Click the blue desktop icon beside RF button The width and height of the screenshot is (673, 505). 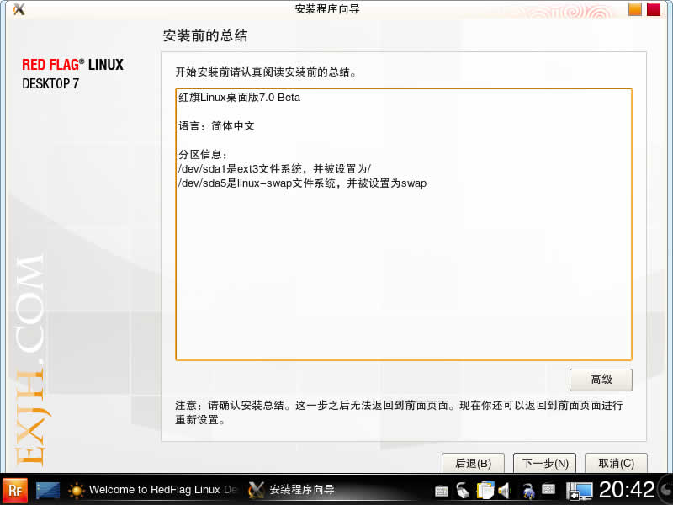pos(48,490)
